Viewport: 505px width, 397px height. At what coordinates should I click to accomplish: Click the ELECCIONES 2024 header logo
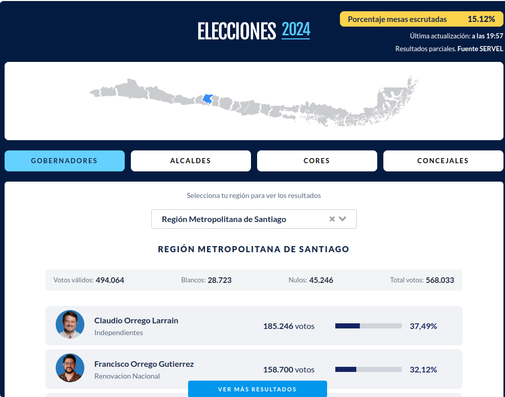254,31
